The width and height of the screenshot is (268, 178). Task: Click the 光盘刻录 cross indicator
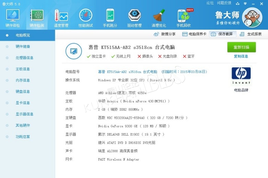pyautogui.click(x=168, y=56)
